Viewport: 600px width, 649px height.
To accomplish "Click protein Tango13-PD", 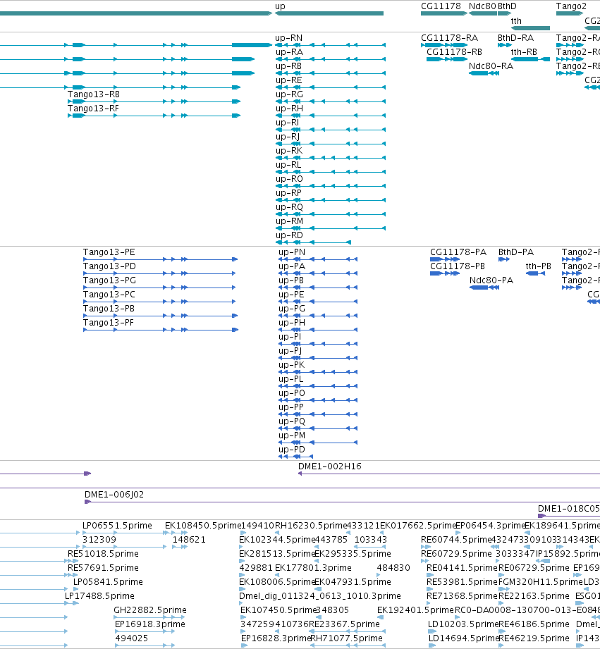I will point(159,273).
